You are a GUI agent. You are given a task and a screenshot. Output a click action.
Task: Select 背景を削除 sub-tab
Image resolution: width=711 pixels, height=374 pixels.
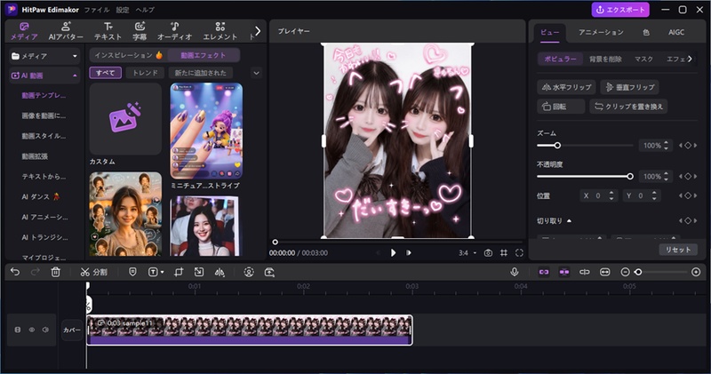(605, 59)
